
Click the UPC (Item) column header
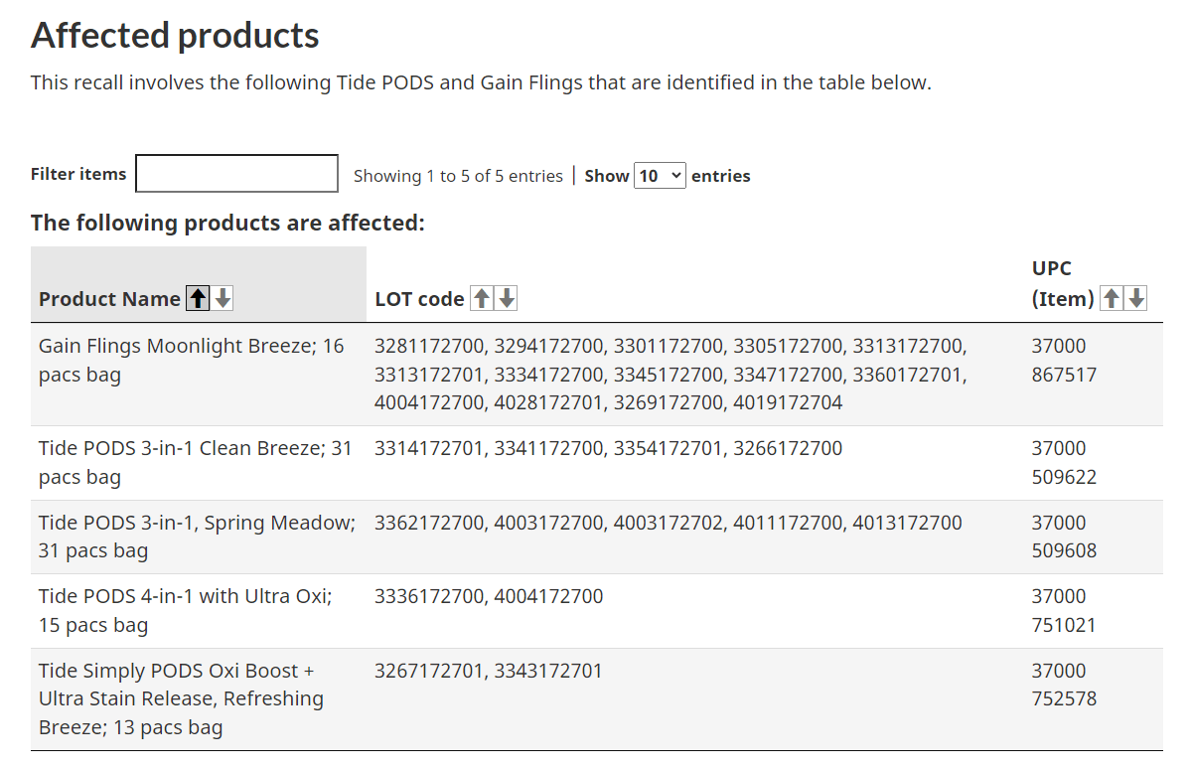pyautogui.click(x=1063, y=284)
